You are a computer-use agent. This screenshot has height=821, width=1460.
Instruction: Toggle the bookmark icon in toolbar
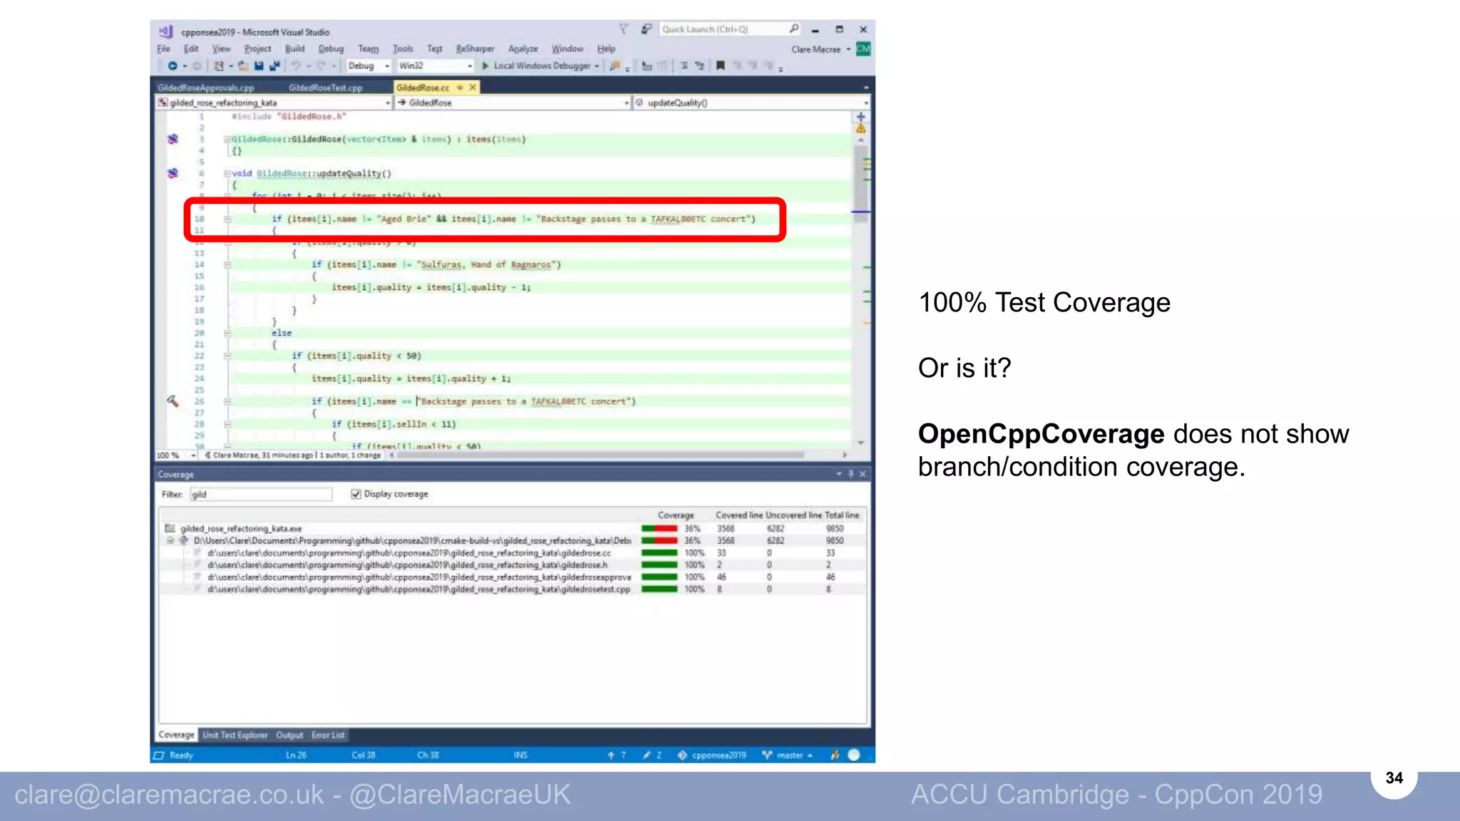coord(720,66)
